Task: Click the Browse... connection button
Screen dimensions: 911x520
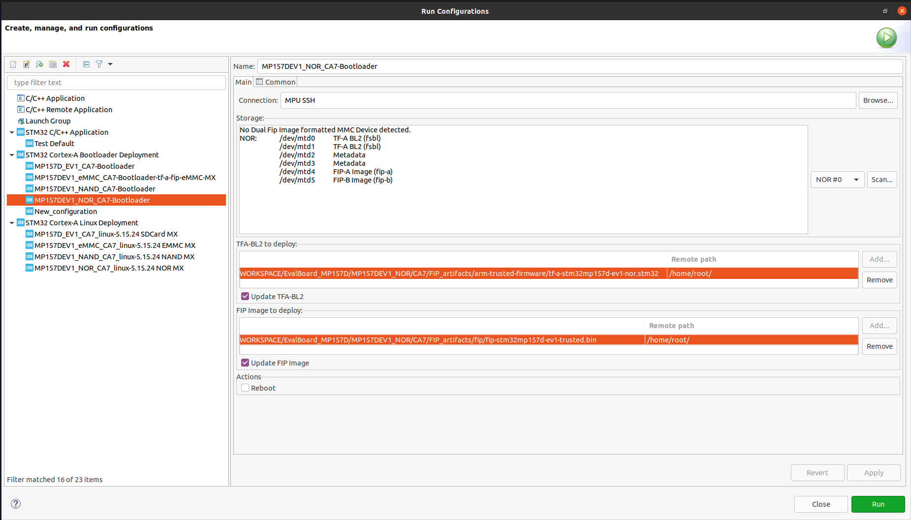Action: 878,100
